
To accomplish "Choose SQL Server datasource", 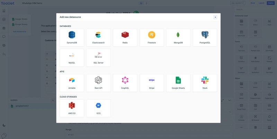I will 98,58.
